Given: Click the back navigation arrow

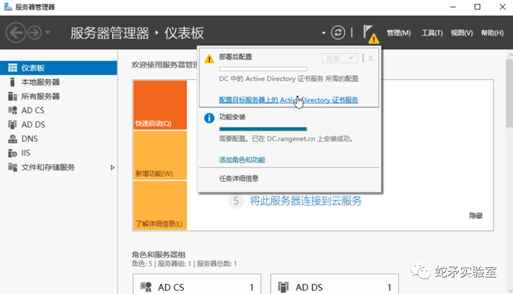Looking at the screenshot, I should (x=16, y=33).
